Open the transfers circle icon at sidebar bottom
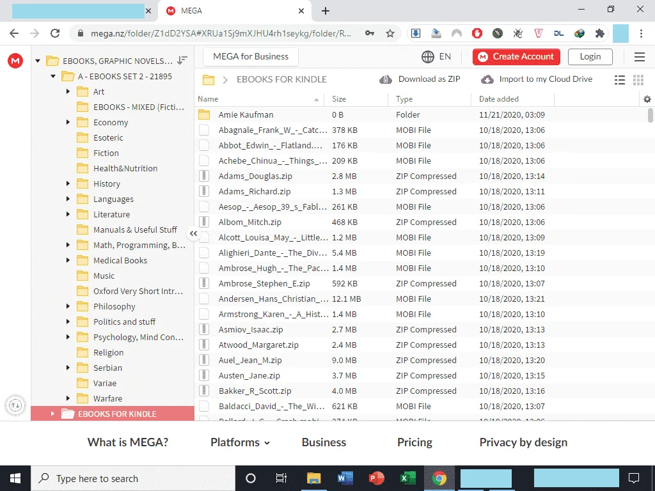This screenshot has height=491, width=655. (x=15, y=405)
